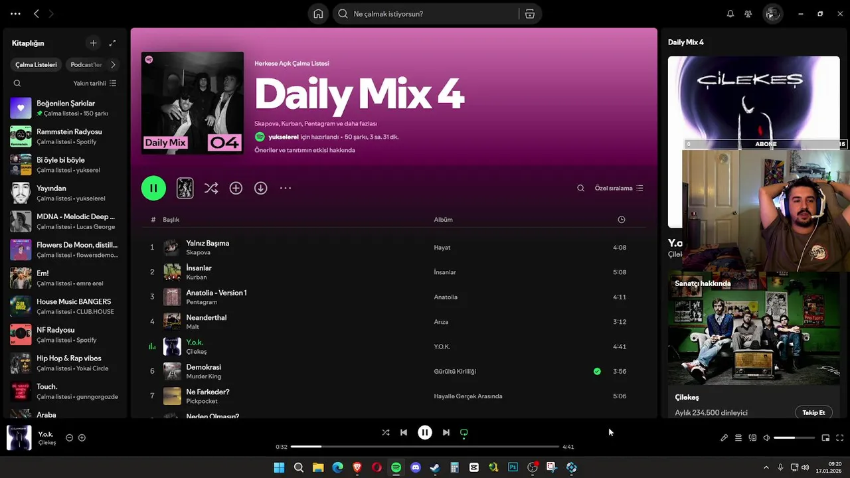Expand Your Library to full width
Image resolution: width=850 pixels, height=478 pixels.
112,43
